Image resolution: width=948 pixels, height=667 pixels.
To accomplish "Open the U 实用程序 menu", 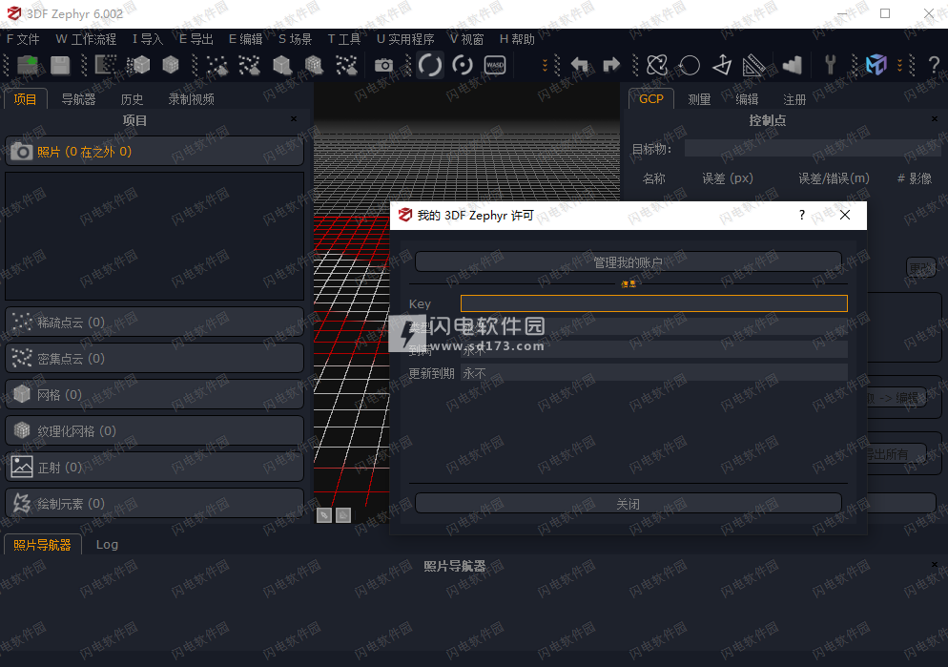I will point(405,39).
